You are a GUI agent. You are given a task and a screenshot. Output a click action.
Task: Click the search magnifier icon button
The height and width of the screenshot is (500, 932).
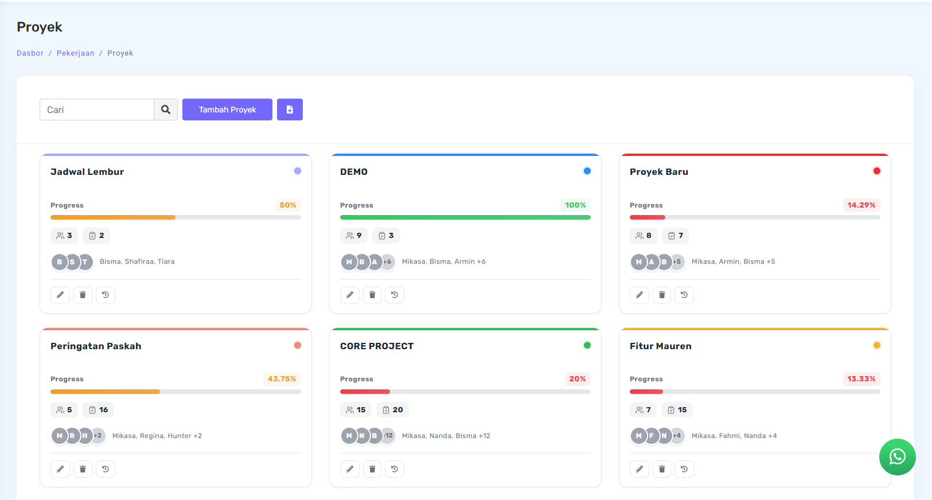[x=166, y=110]
